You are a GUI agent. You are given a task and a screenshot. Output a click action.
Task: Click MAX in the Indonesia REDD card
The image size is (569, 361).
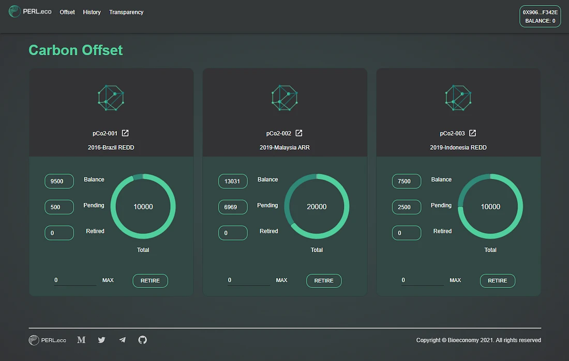pos(455,280)
